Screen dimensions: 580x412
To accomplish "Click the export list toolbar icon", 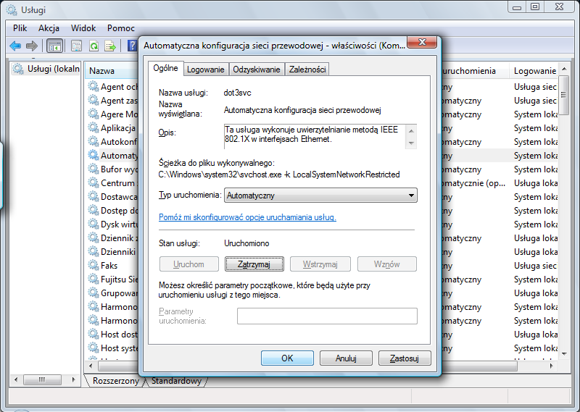I will [111, 46].
